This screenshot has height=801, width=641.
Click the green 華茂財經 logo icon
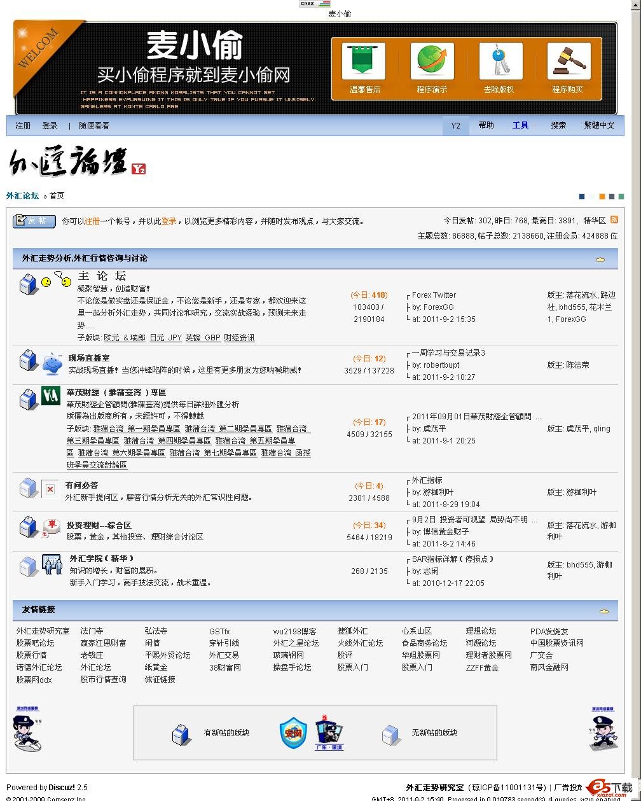51,396
